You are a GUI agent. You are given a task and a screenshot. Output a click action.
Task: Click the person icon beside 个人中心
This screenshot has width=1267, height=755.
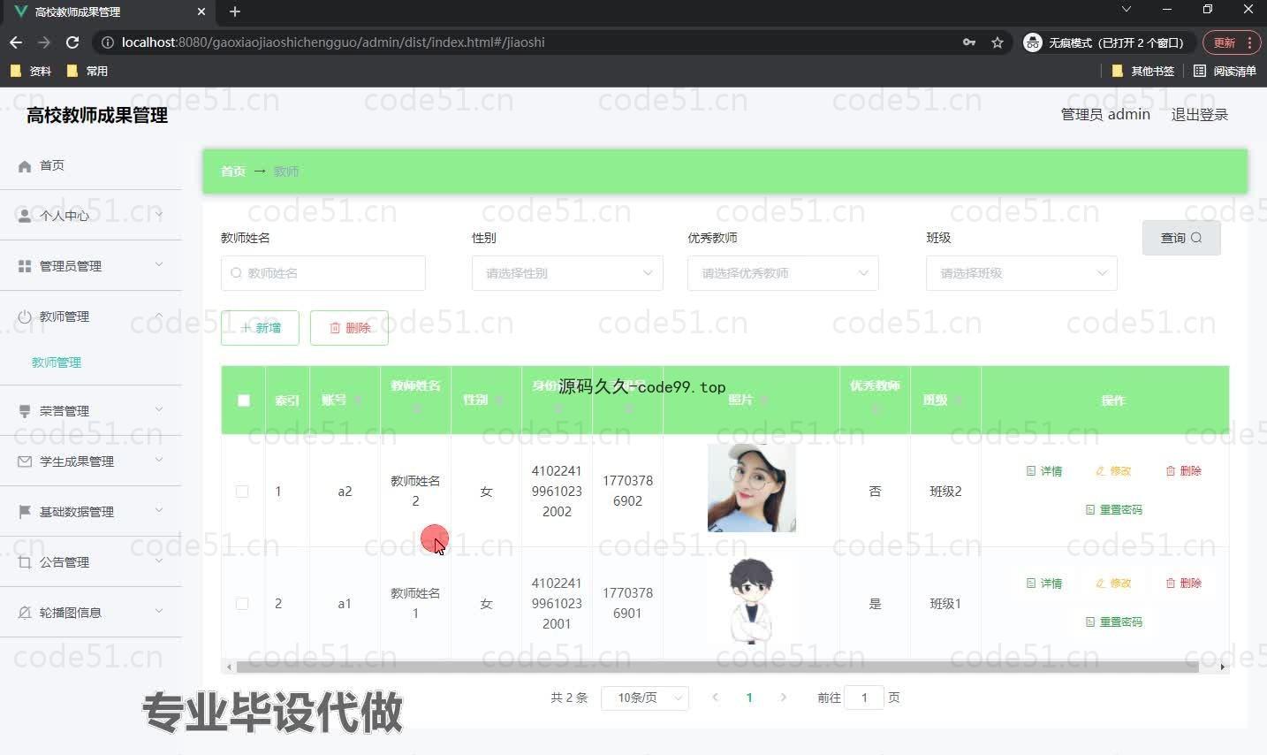pos(25,216)
